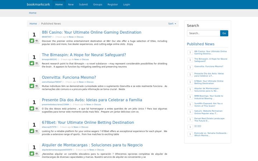Open user profile ellaxvvp257079
The height and width of the screenshot is (161, 258).
pyautogui.click(x=49, y=127)
